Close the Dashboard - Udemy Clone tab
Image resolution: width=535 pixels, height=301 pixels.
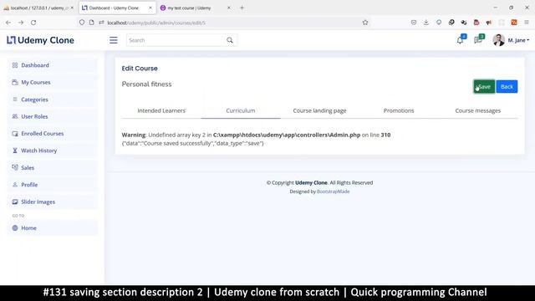[150, 8]
